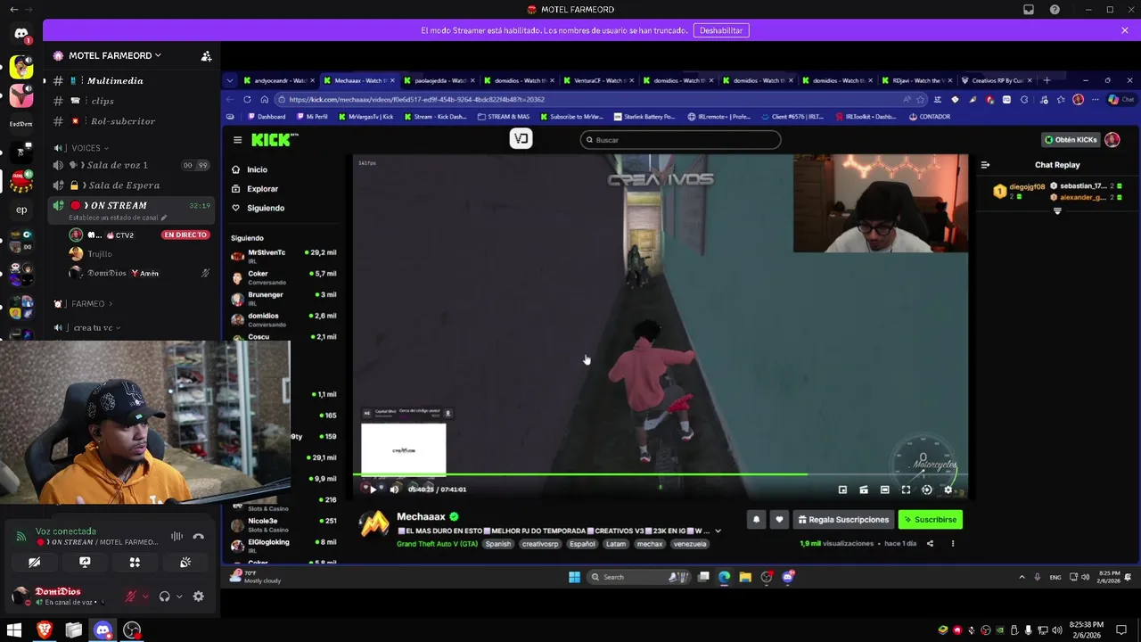Open Discord user settings gear
1141x642 pixels.
pyautogui.click(x=198, y=597)
